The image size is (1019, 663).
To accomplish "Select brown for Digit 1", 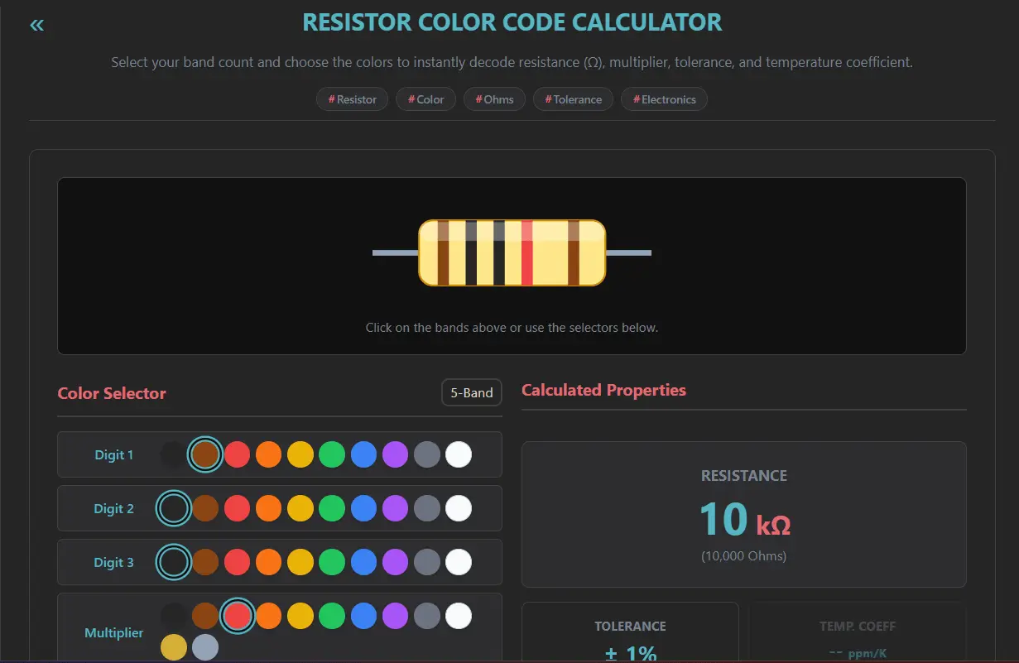I will pyautogui.click(x=205, y=454).
